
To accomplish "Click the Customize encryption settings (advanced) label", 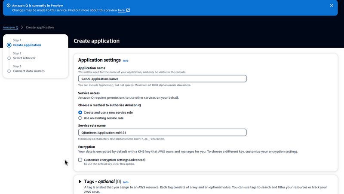I will point(114,160).
